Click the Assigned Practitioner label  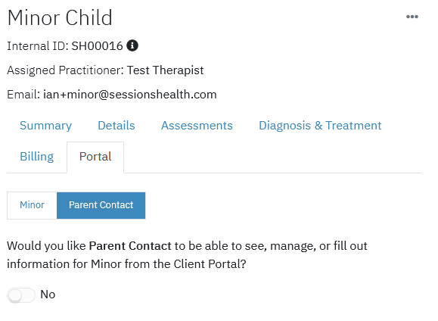coord(65,70)
